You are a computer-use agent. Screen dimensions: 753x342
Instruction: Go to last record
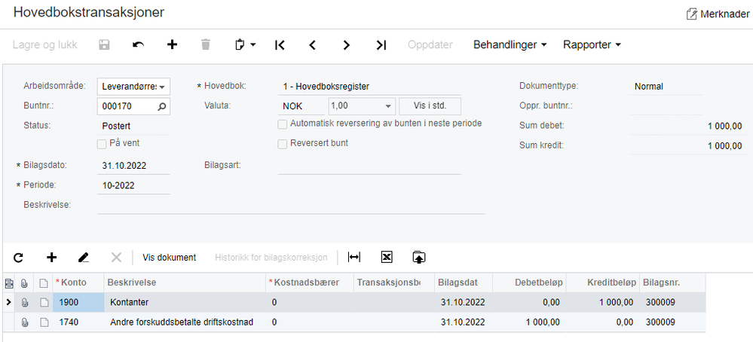coord(381,44)
